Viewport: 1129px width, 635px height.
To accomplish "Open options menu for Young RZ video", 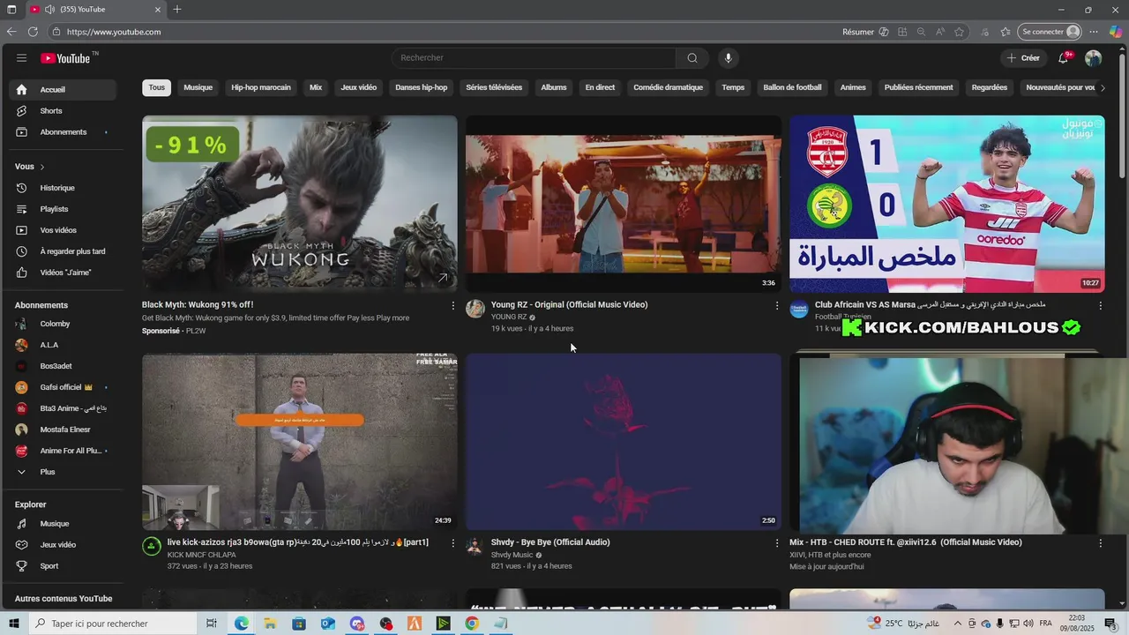I will (x=777, y=306).
